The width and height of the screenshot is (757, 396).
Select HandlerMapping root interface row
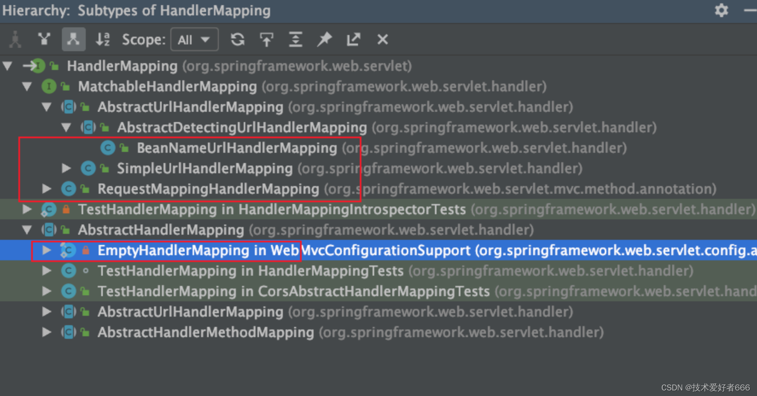coord(378,66)
